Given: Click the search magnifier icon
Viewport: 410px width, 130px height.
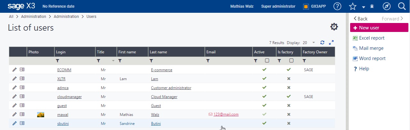Looking at the screenshot, I should point(402,6).
